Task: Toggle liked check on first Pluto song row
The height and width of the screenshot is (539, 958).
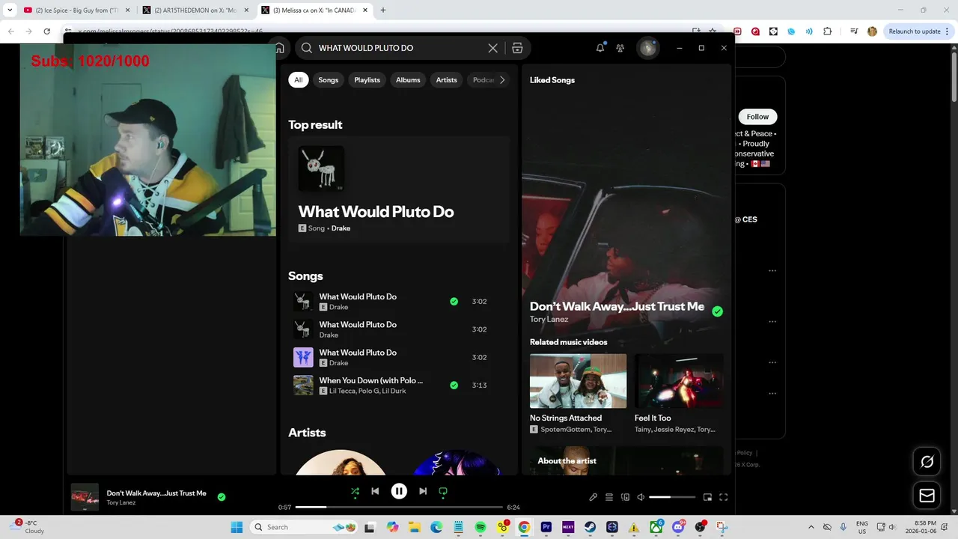Action: [454, 302]
